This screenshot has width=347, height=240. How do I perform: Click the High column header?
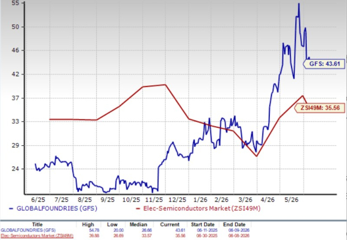(x=88, y=224)
